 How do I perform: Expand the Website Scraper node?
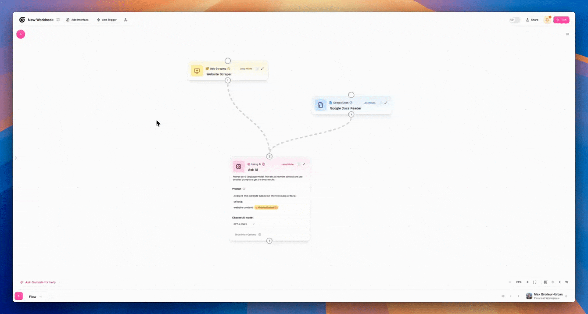click(262, 68)
